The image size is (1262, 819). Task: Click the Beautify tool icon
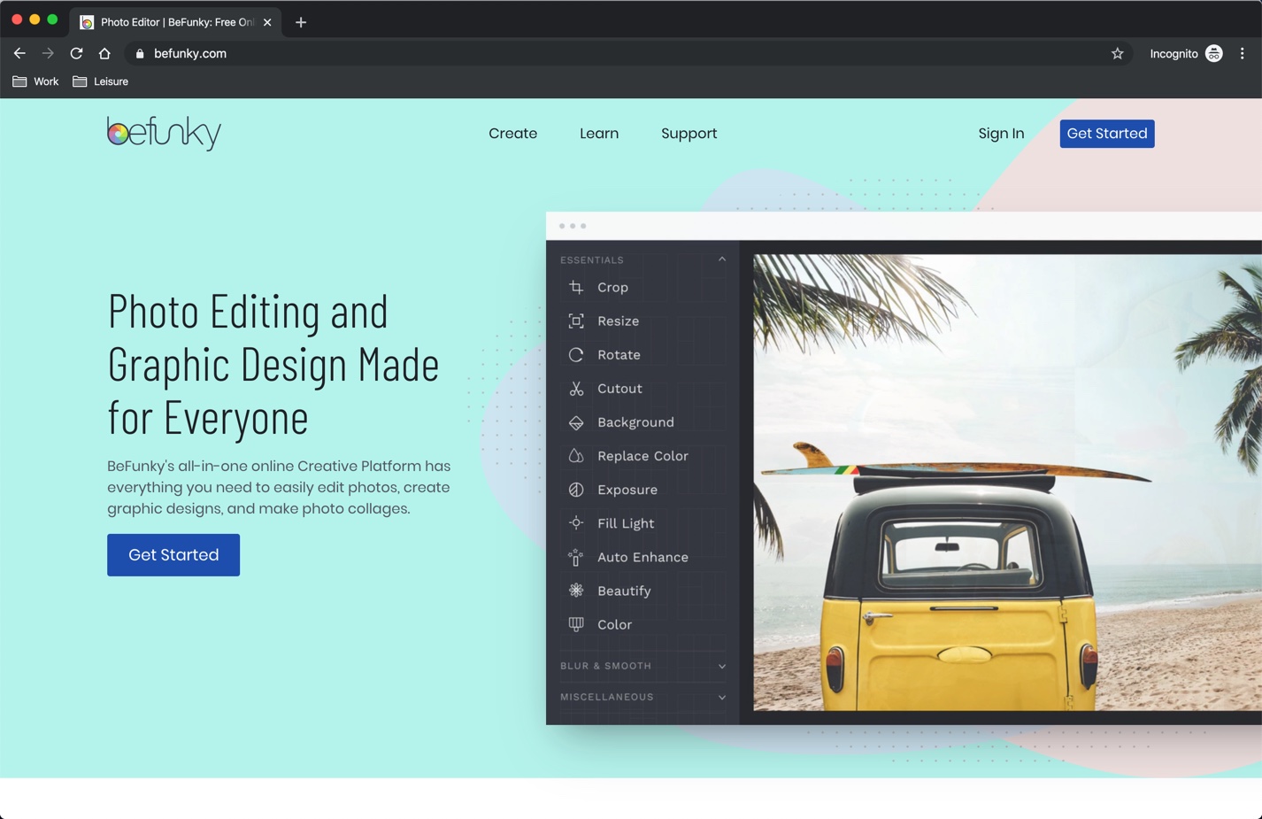point(576,591)
